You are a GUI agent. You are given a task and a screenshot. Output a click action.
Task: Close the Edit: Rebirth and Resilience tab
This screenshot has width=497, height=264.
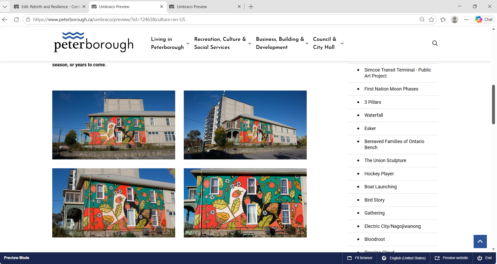click(x=84, y=7)
